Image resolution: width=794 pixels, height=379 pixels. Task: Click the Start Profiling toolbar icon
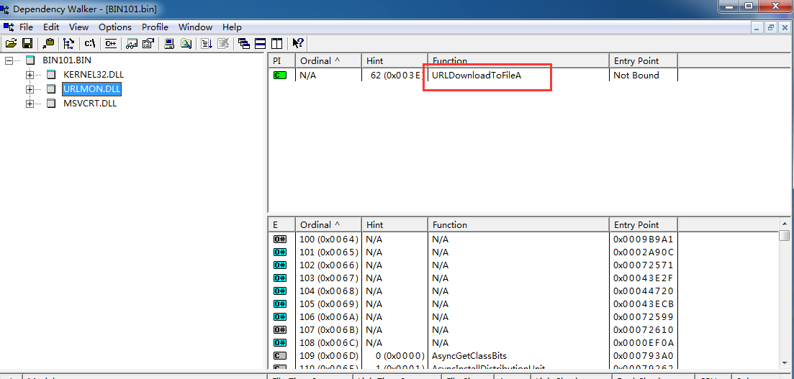207,44
